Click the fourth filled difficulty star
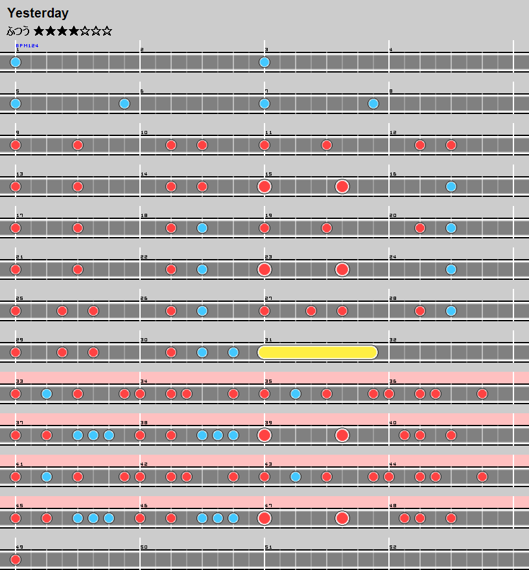 pos(73,30)
